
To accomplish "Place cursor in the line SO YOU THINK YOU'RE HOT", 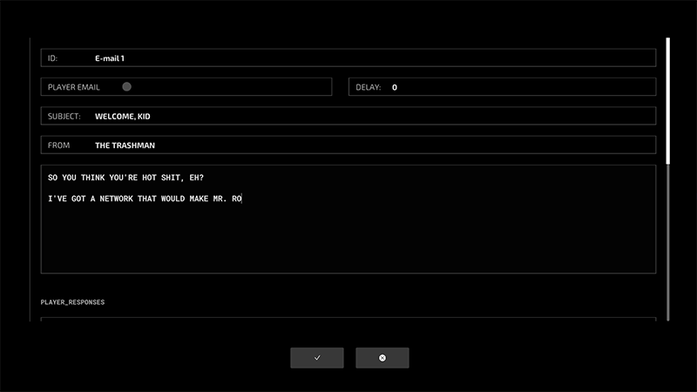I will pyautogui.click(x=122, y=178).
